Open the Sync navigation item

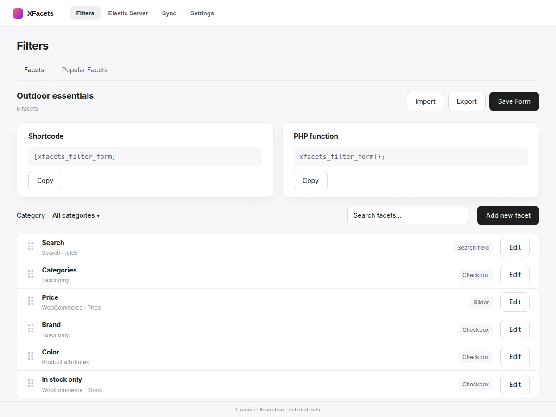pos(169,13)
